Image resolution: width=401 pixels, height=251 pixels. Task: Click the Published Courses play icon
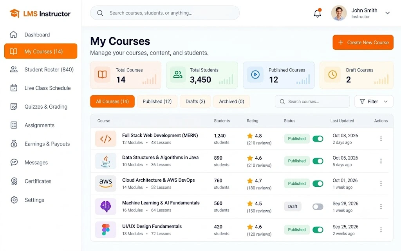[x=255, y=75]
